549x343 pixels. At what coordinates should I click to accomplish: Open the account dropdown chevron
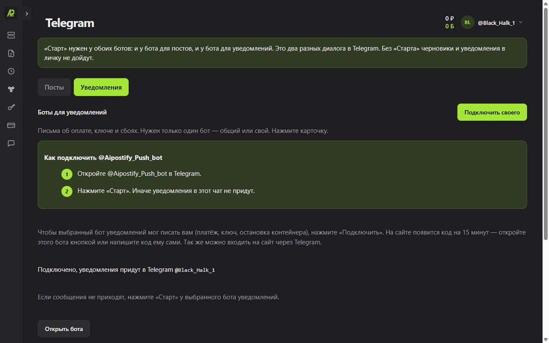(521, 22)
